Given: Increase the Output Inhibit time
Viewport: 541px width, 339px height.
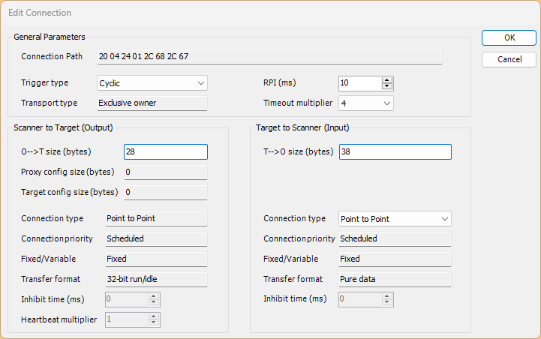Looking at the screenshot, I should click(154, 296).
